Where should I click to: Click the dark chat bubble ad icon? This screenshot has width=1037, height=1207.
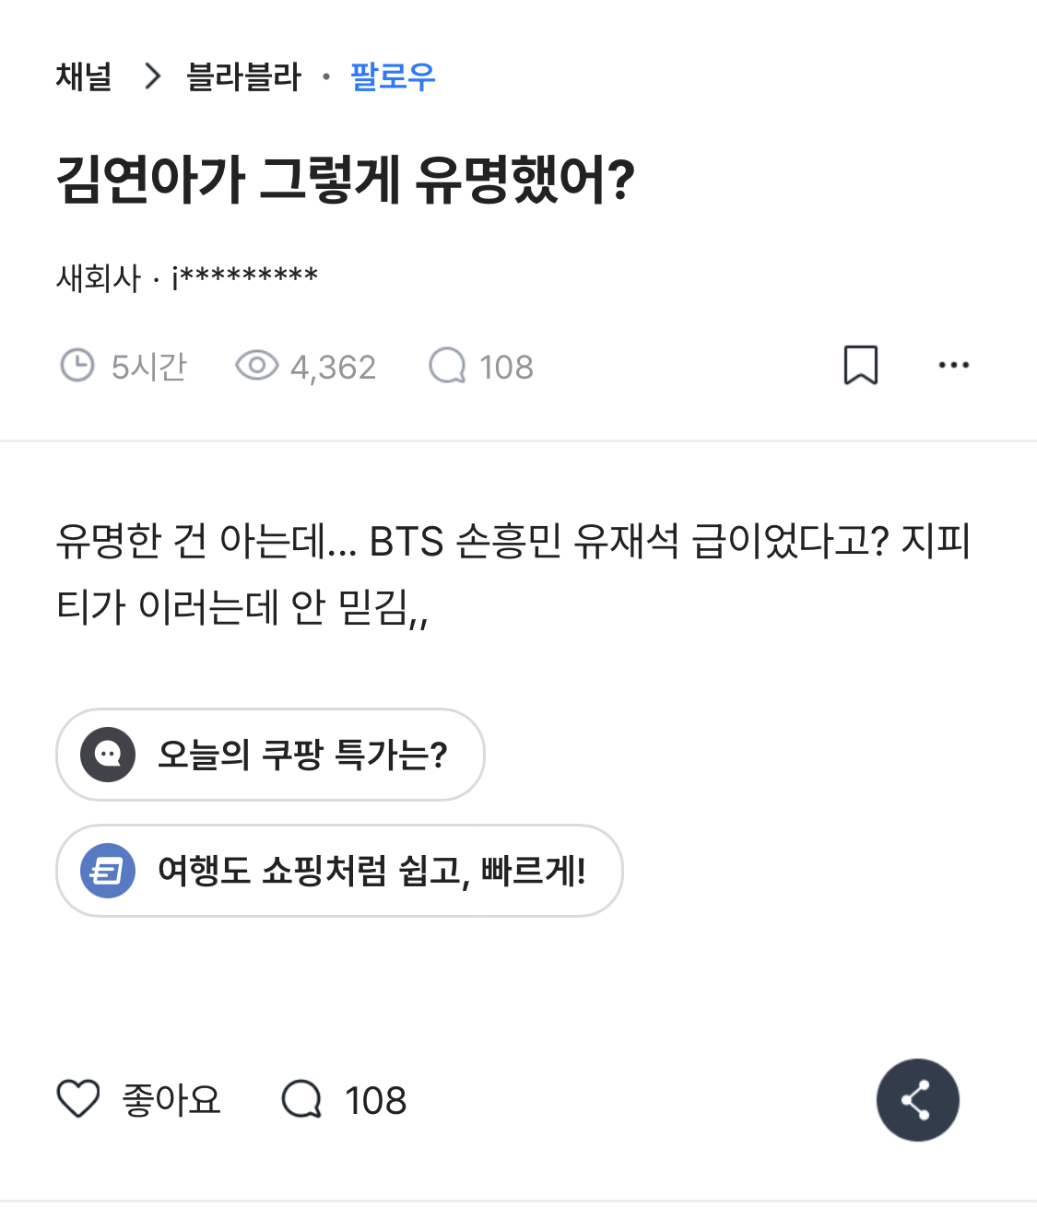click(x=108, y=755)
